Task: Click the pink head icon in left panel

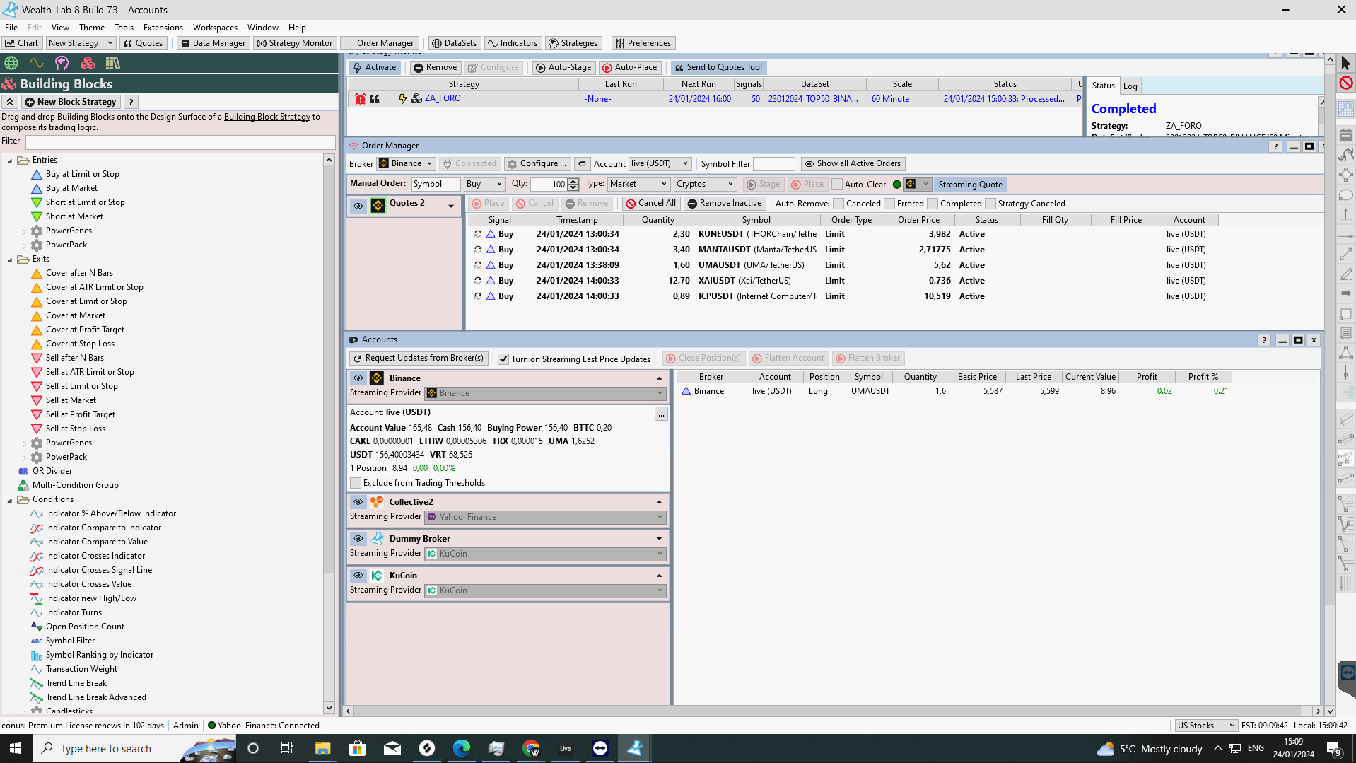Action: (x=62, y=63)
